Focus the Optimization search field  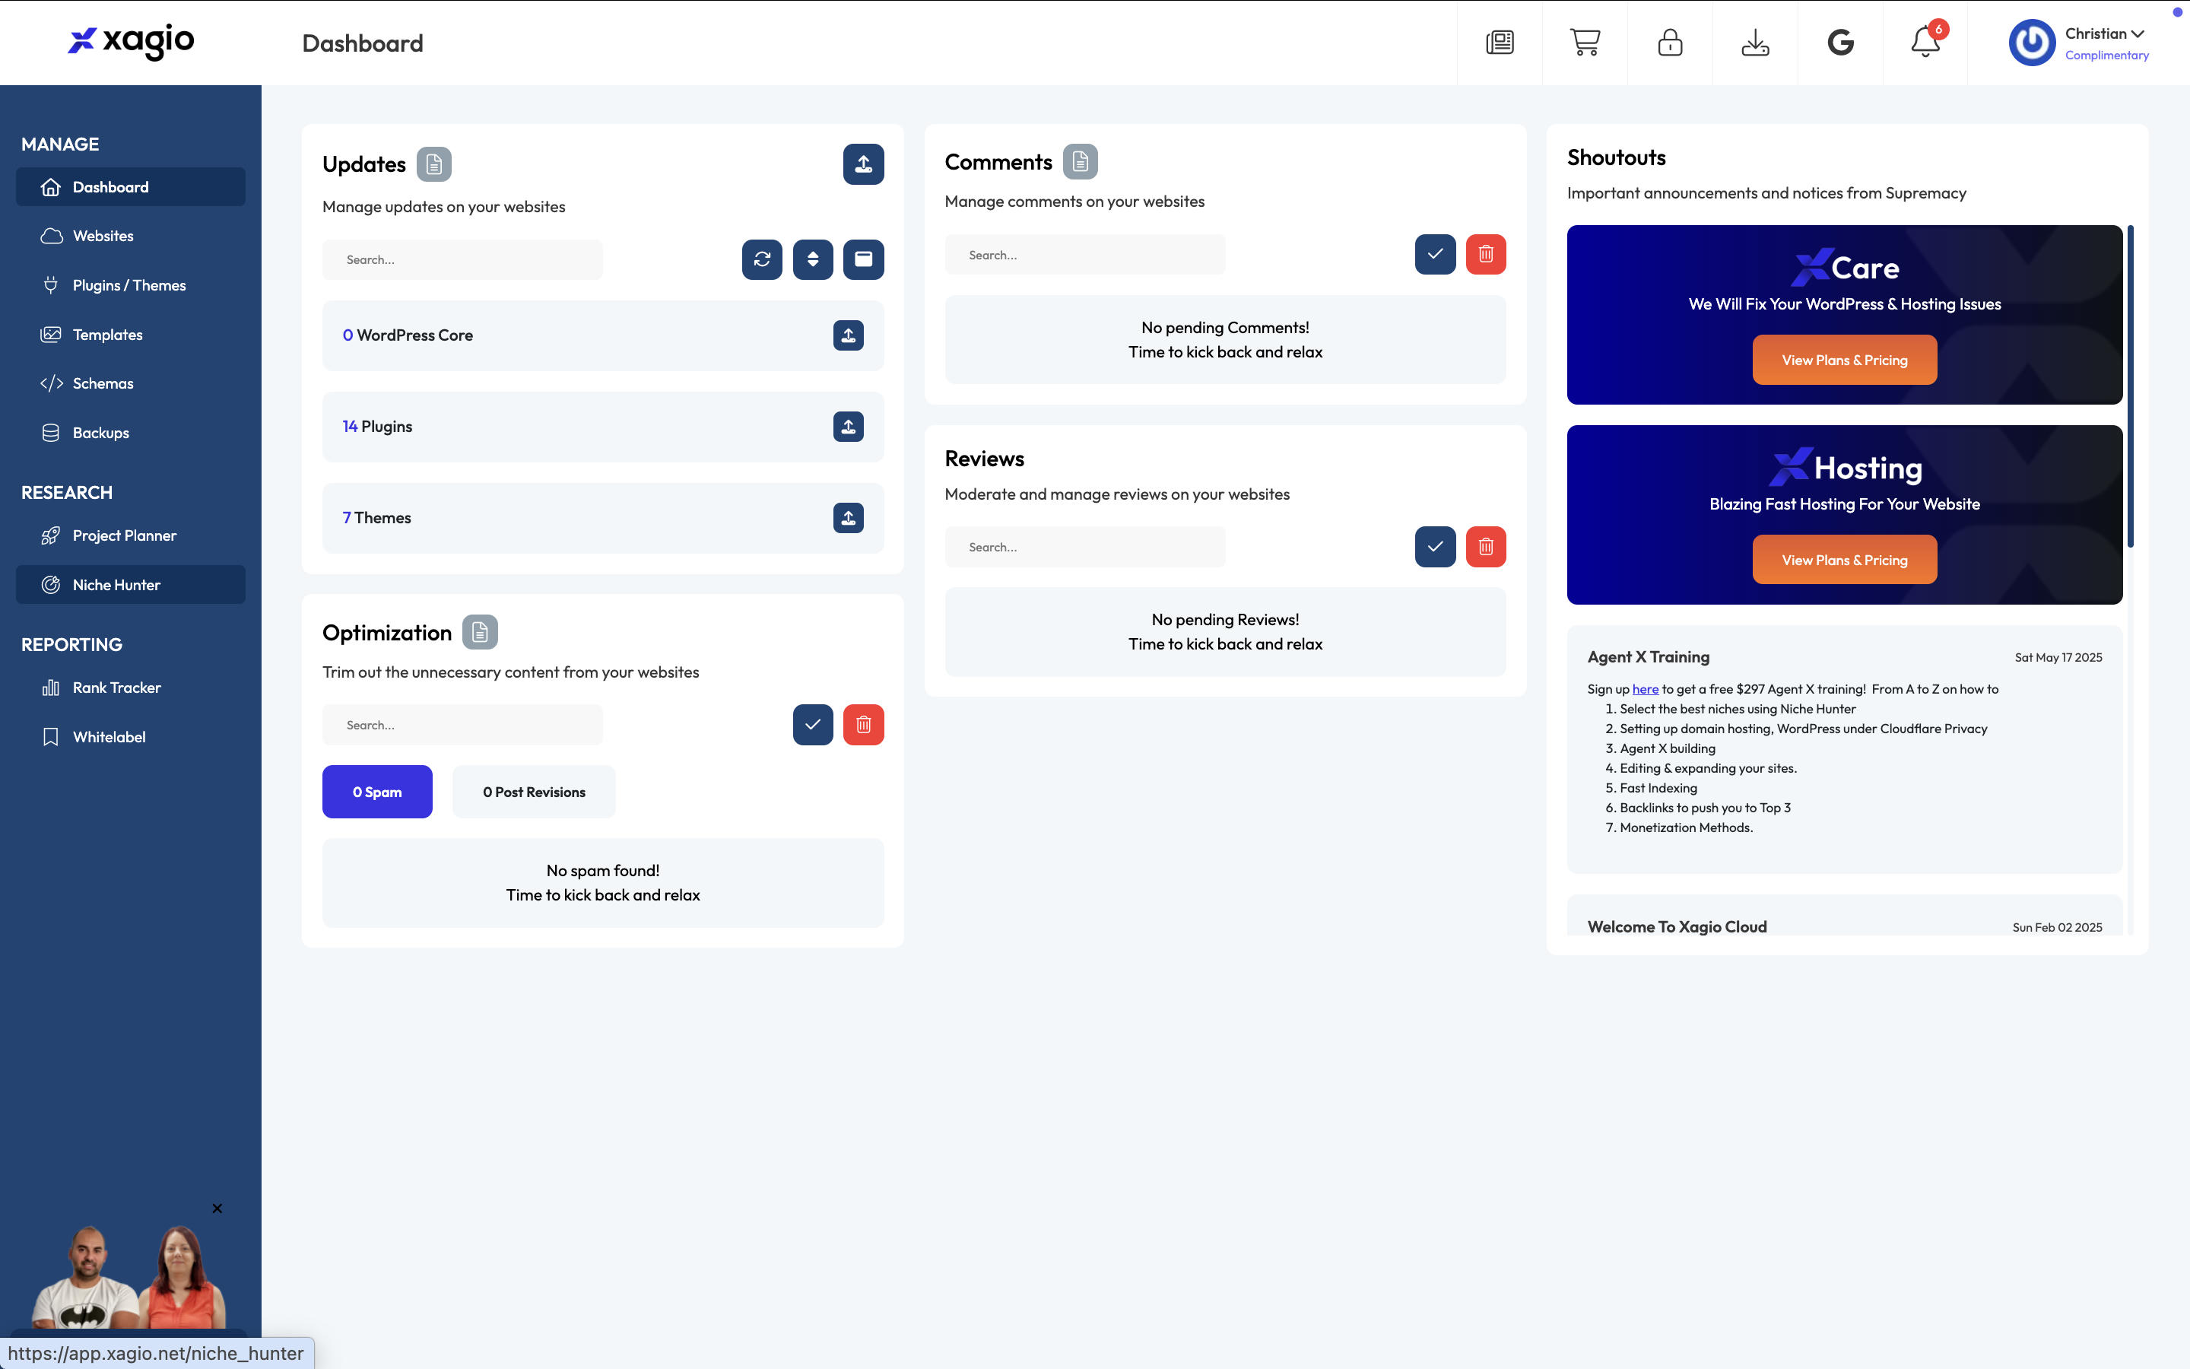462,726
